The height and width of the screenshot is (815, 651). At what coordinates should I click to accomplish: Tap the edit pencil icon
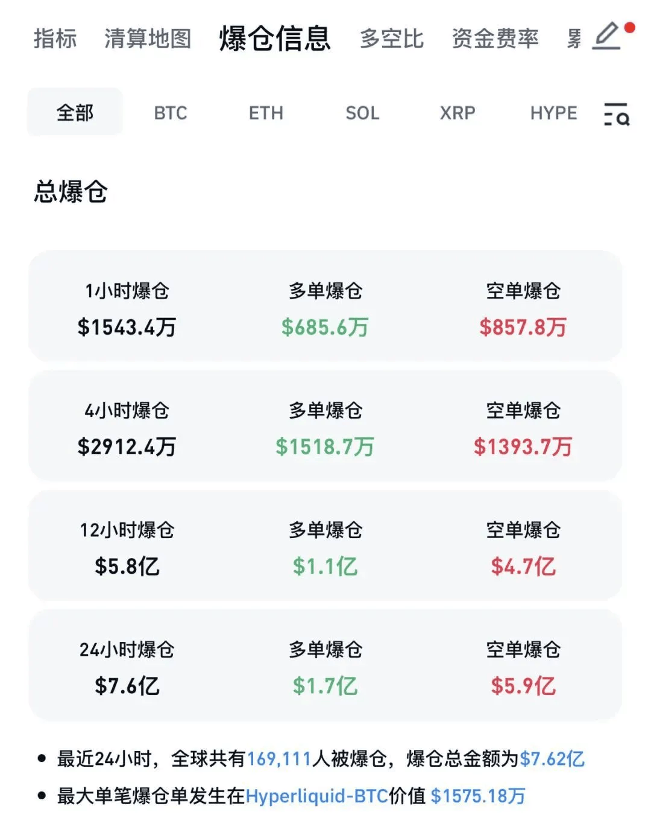[608, 37]
